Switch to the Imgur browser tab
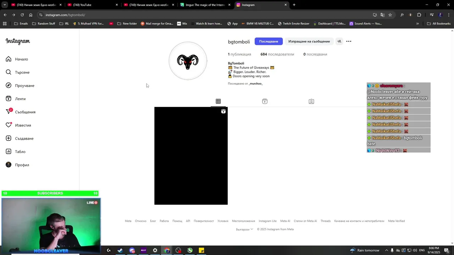This screenshot has height=255, width=454. click(x=205, y=5)
